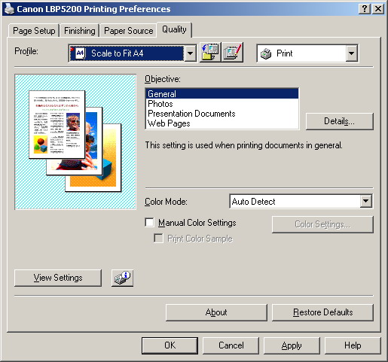The image size is (388, 362).
Task: Click the A4 page icon in Profile box
Action: (80, 53)
